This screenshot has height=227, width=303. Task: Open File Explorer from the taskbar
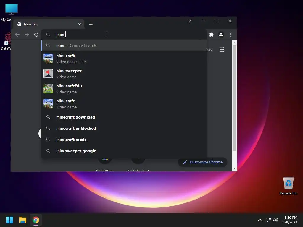click(x=22, y=220)
